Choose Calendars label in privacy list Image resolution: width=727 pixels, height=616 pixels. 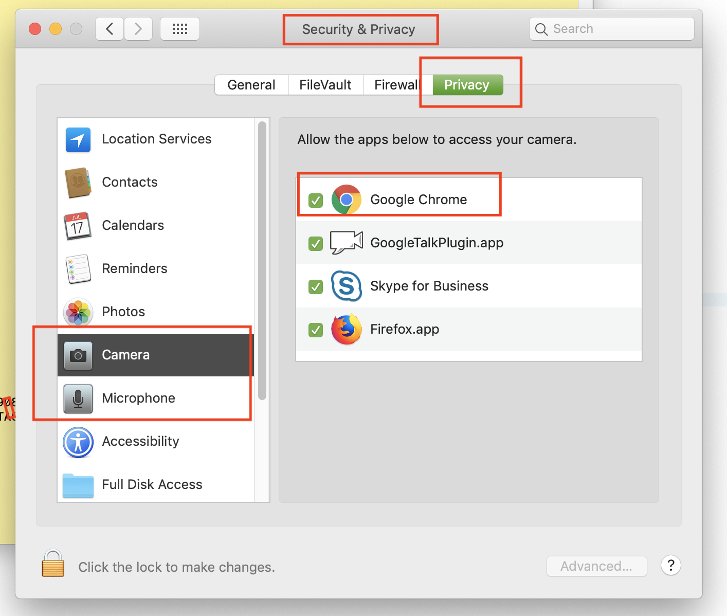pyautogui.click(x=133, y=225)
